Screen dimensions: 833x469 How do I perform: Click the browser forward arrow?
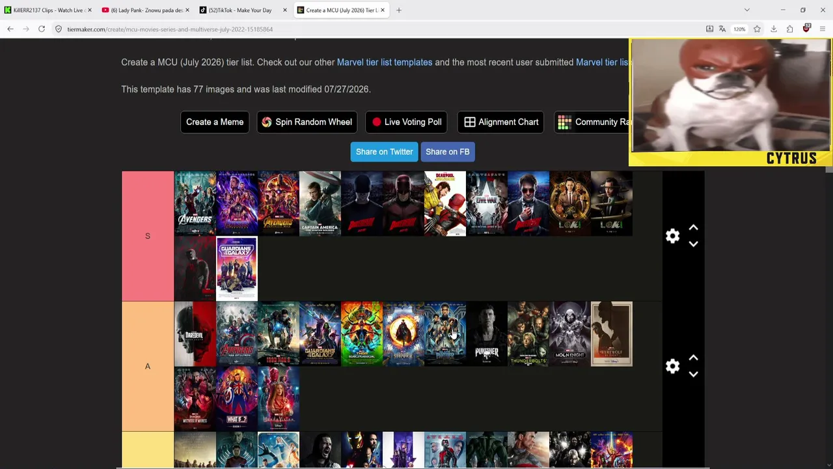pyautogui.click(x=26, y=29)
